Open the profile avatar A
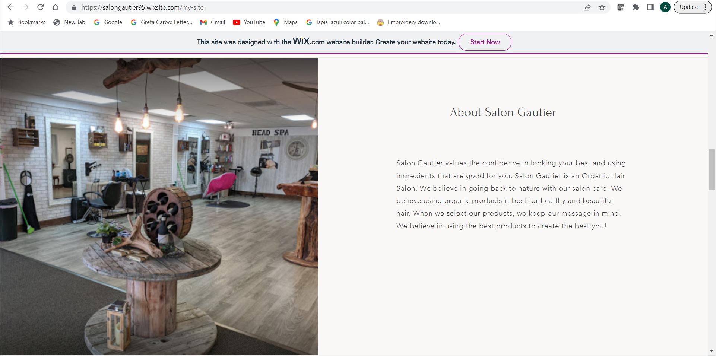Image resolution: width=716 pixels, height=356 pixels. [x=665, y=7]
